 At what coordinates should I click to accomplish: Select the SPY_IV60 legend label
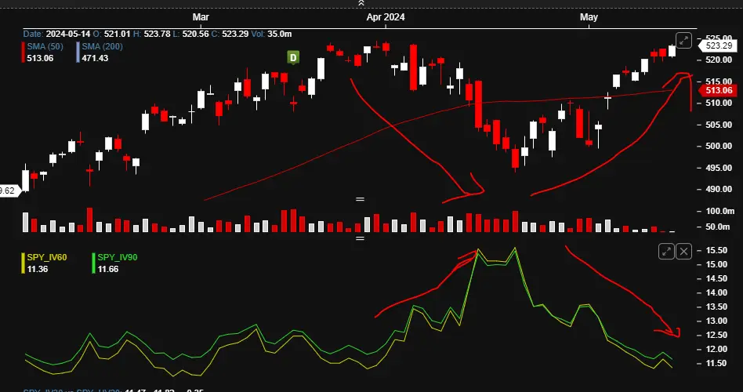click(x=47, y=257)
